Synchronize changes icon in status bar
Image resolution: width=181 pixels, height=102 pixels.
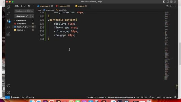click(23, 97)
